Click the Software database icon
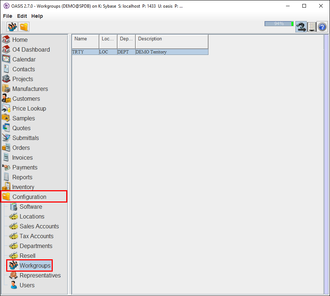 (x=14, y=207)
